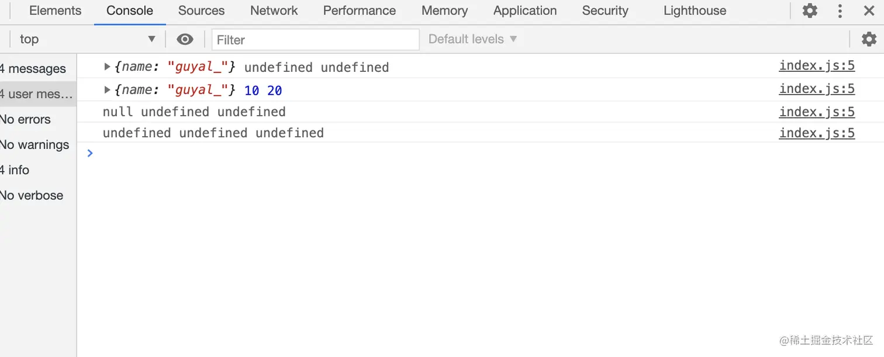
Task: Select the No errors sidebar item
Action: (26, 119)
